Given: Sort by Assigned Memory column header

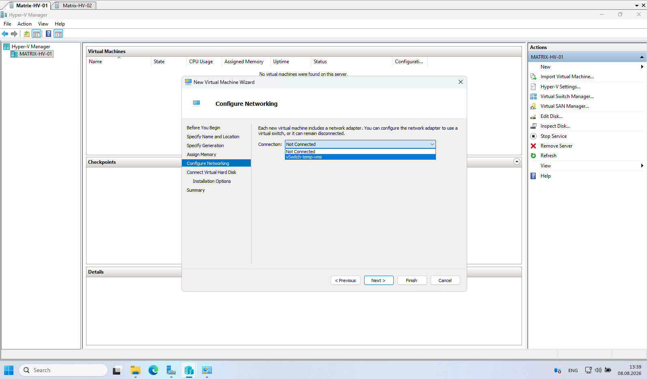Looking at the screenshot, I should pos(246,62).
